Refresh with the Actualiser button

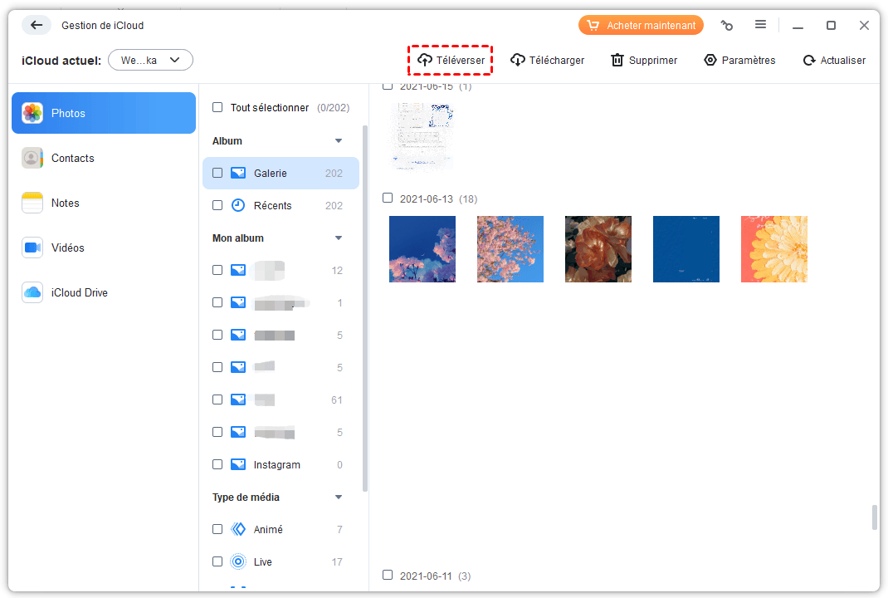click(x=834, y=61)
